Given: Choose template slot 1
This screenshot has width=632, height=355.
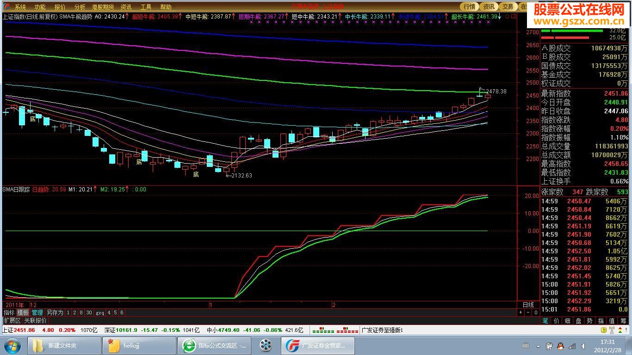Looking at the screenshot, I should 68,313.
